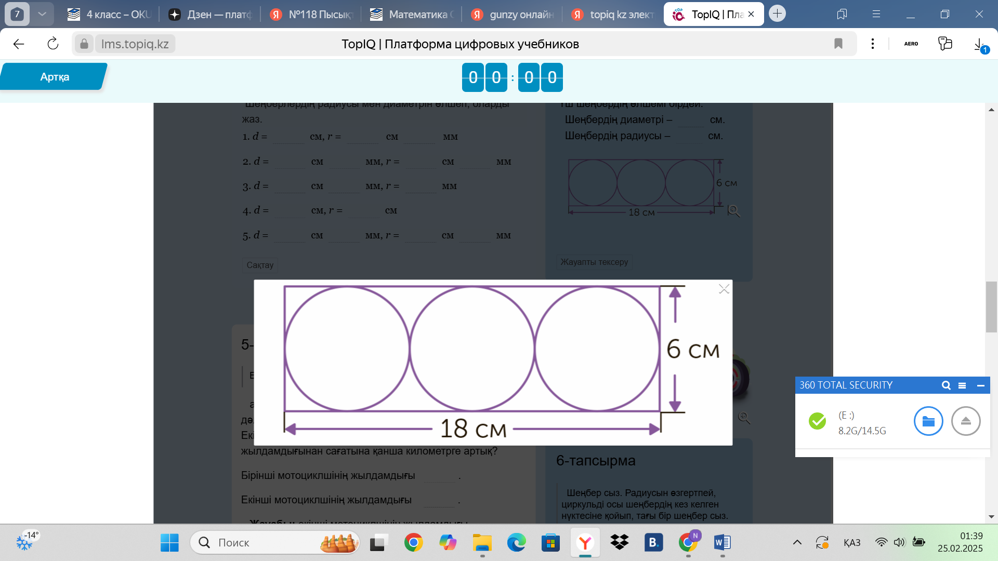Open the downloads arrow icon
The image size is (998, 561).
click(979, 44)
